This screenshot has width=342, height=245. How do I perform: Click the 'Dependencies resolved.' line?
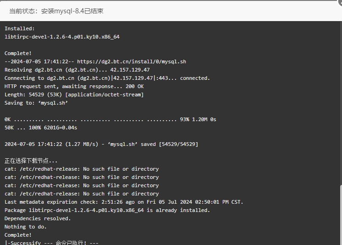pyautogui.click(x=38, y=218)
